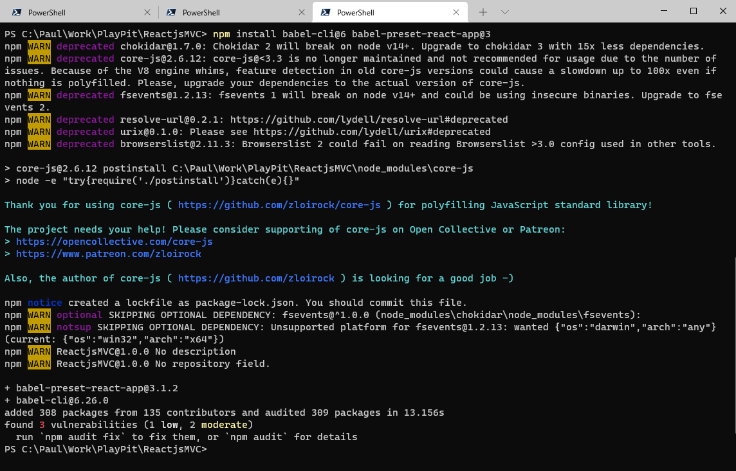Click 'ReactjsMVC@1.0.0 No description' text
The height and width of the screenshot is (471, 736).
tap(146, 351)
